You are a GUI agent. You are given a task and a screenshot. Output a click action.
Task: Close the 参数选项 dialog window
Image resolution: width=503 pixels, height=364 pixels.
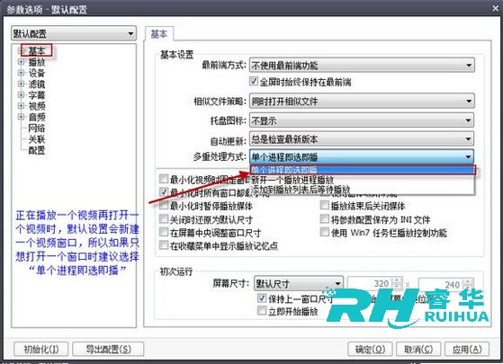coord(495,9)
